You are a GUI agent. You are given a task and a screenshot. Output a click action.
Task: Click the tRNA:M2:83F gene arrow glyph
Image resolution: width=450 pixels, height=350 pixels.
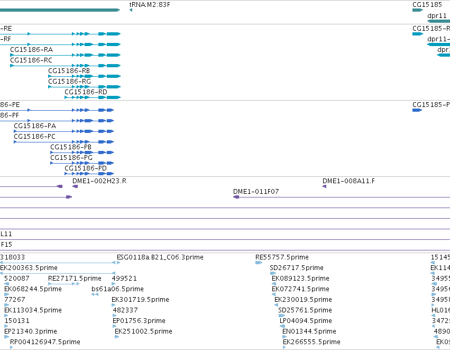coord(131,10)
